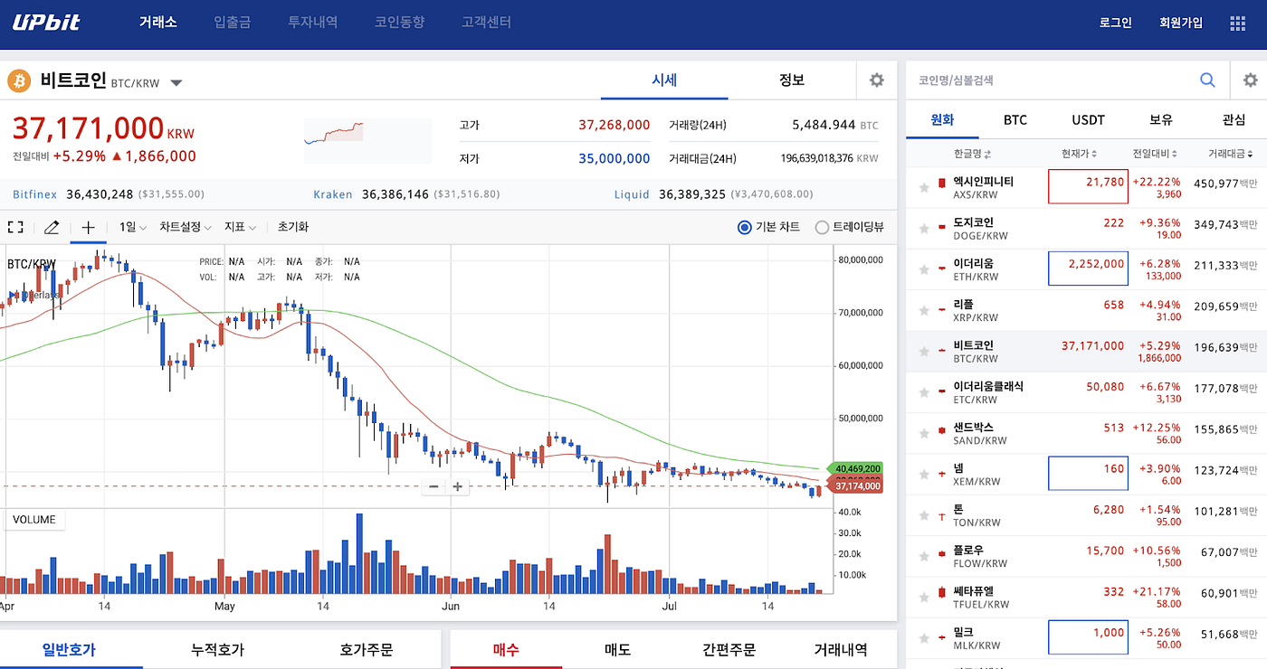This screenshot has width=1267, height=669.
Task: Favorite star for 도지코인 DOGE/KRW
Action: pos(924,229)
